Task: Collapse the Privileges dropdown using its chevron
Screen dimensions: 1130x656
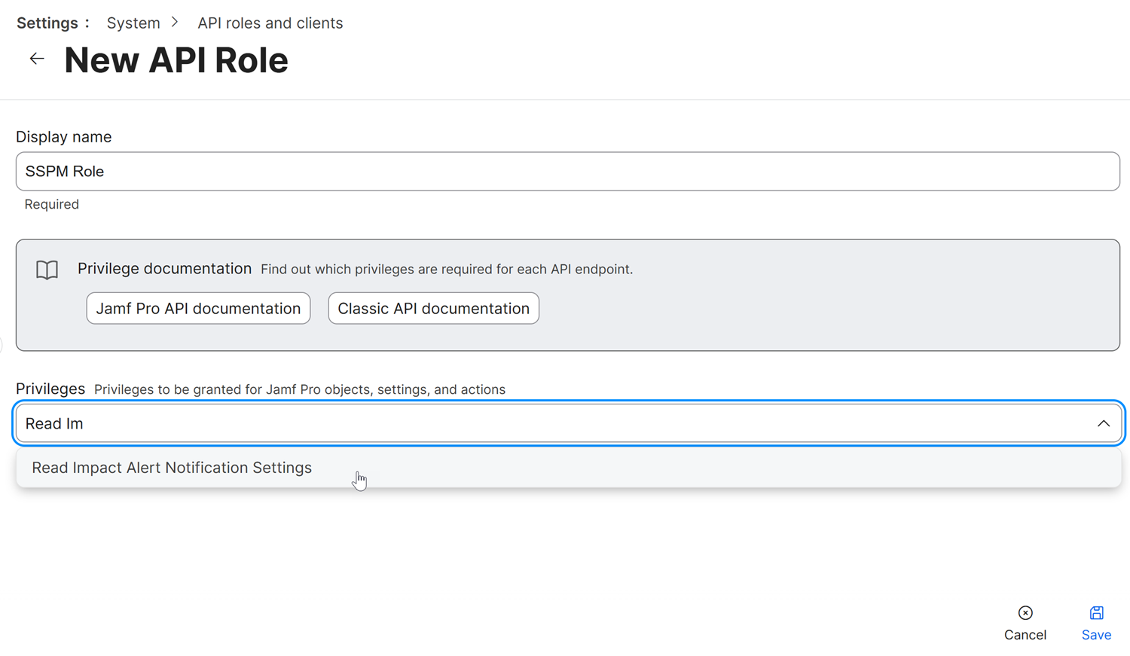Action: pyautogui.click(x=1103, y=423)
